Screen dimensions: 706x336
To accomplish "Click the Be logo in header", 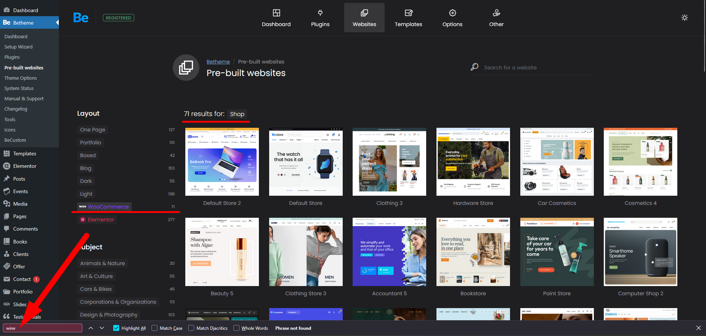I will 81,18.
